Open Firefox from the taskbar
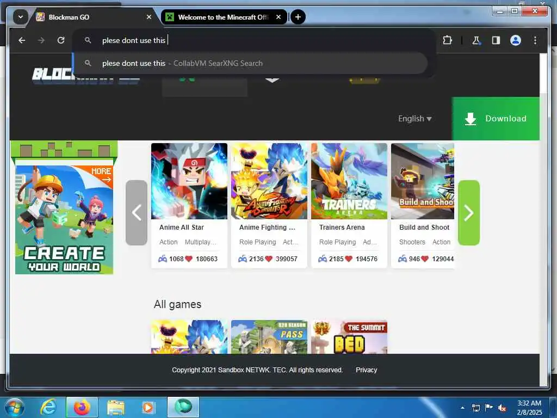557x418 pixels. (82, 407)
